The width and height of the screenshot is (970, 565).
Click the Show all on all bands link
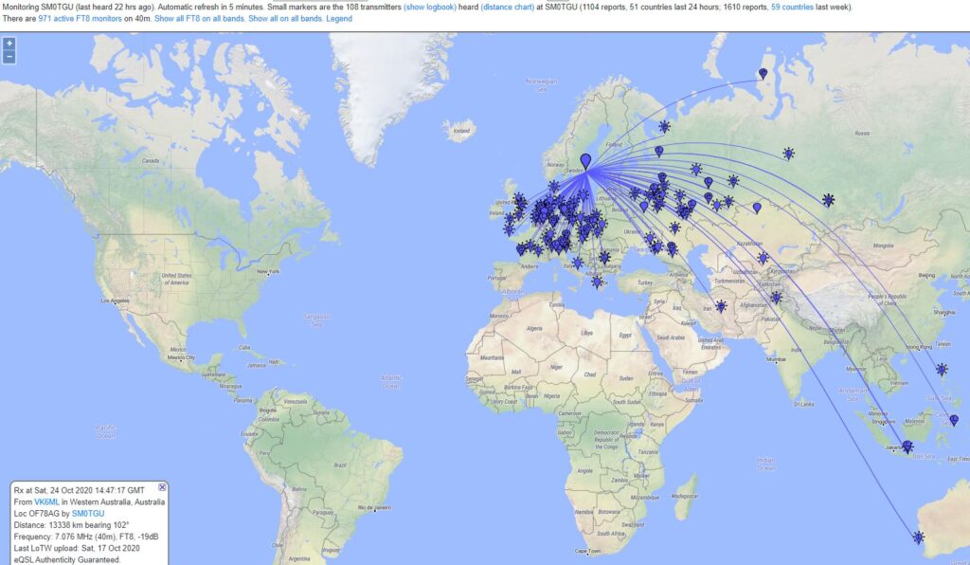click(x=285, y=19)
